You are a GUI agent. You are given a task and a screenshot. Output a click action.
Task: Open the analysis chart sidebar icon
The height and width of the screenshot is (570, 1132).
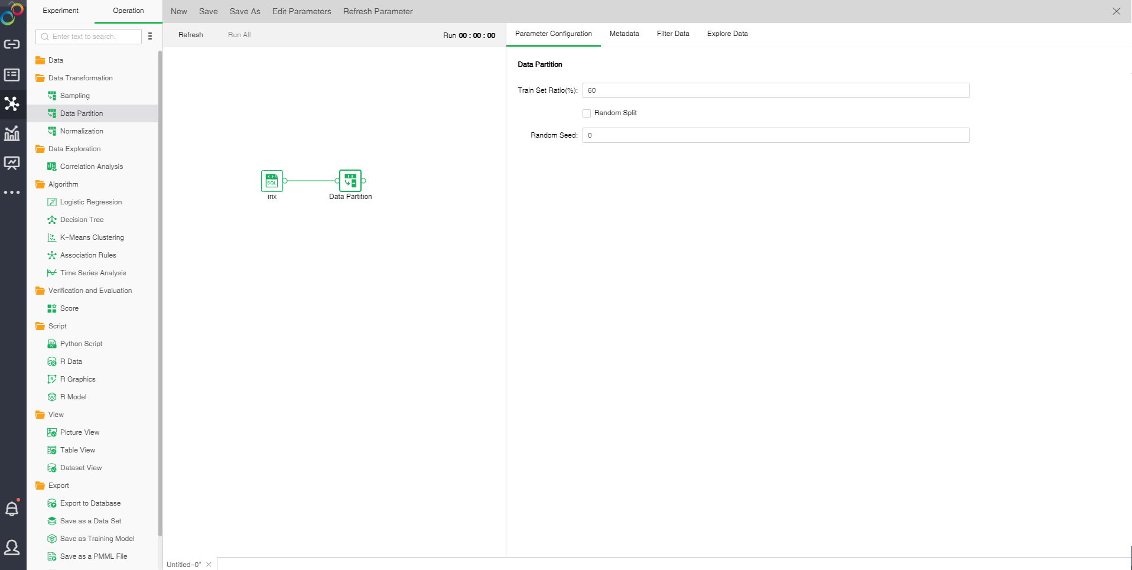coord(12,133)
